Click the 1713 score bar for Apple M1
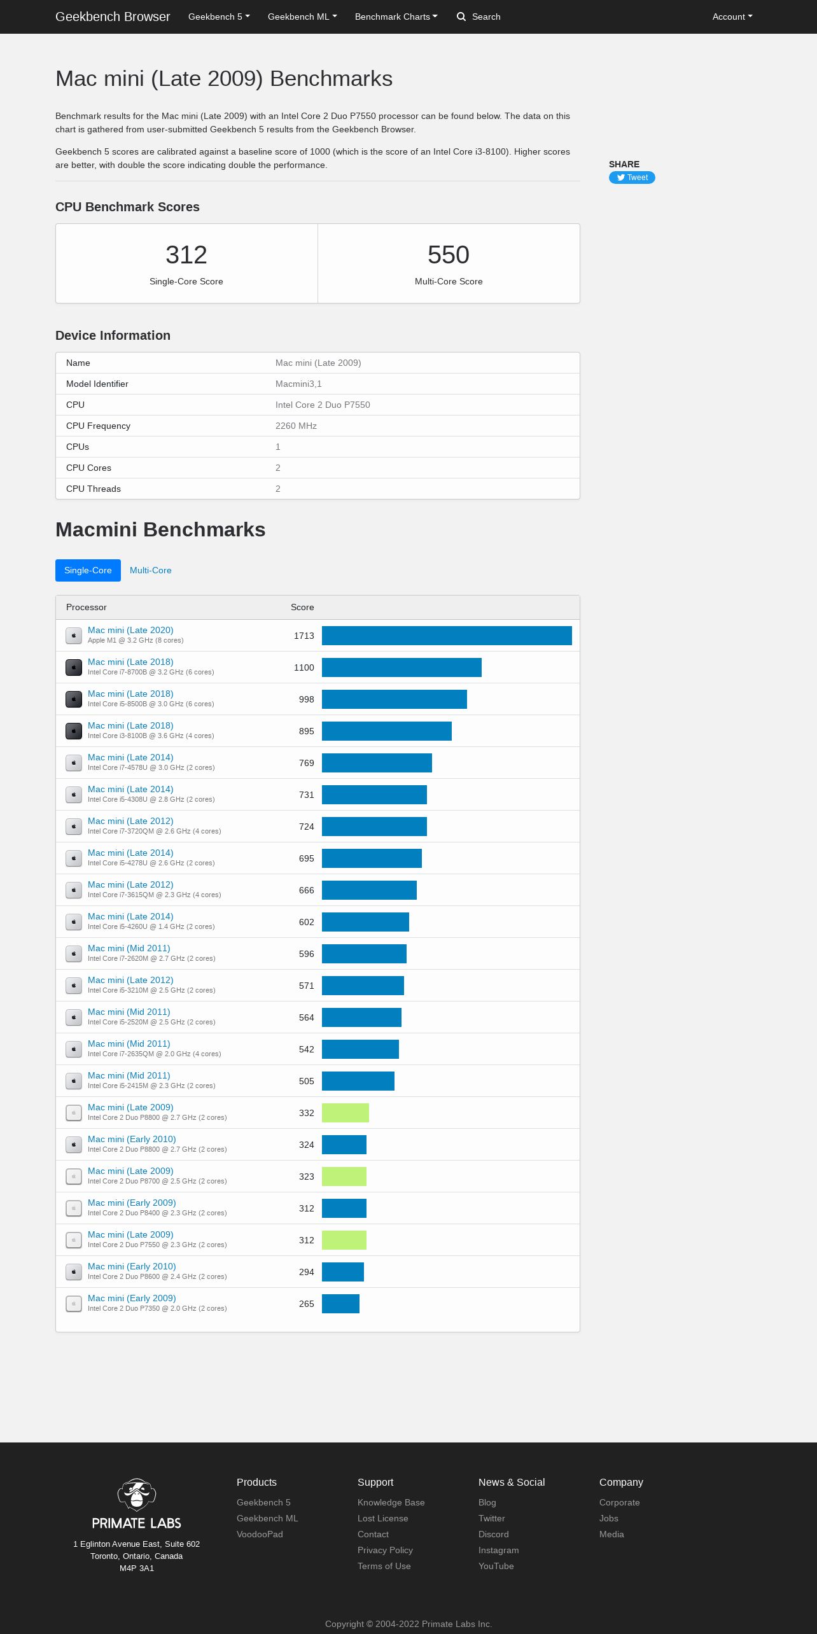The image size is (817, 1634). pyautogui.click(x=447, y=636)
